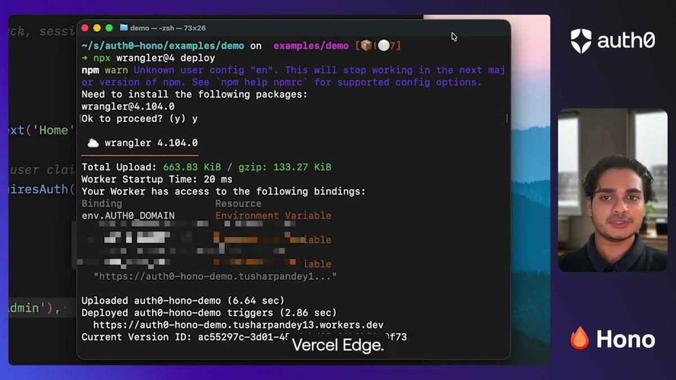Screen dimensions: 676x380
Task: Maximize the terminal with the green button
Action: (109, 28)
